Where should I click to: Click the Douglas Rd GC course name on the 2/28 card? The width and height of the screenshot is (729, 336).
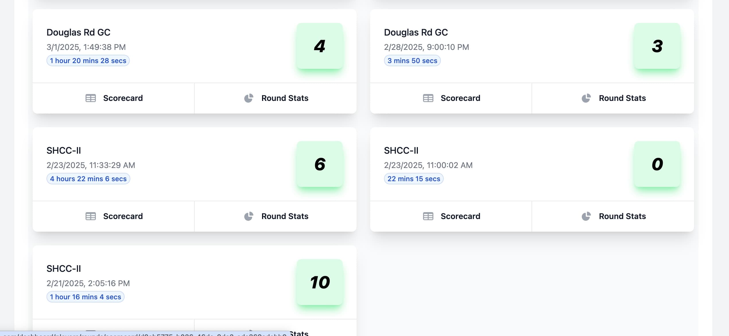[416, 32]
